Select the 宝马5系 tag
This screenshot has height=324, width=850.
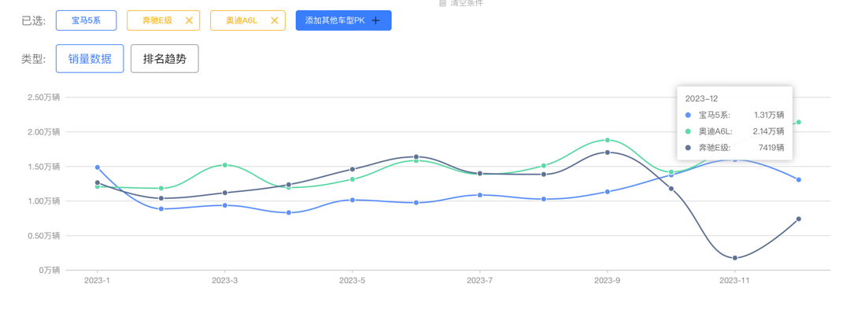point(87,20)
